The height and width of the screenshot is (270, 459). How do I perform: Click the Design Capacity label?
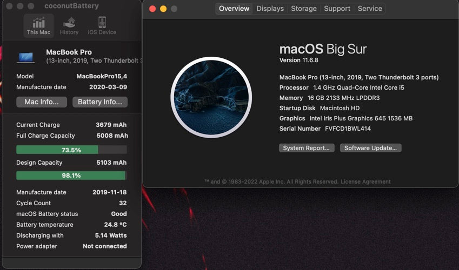39,163
